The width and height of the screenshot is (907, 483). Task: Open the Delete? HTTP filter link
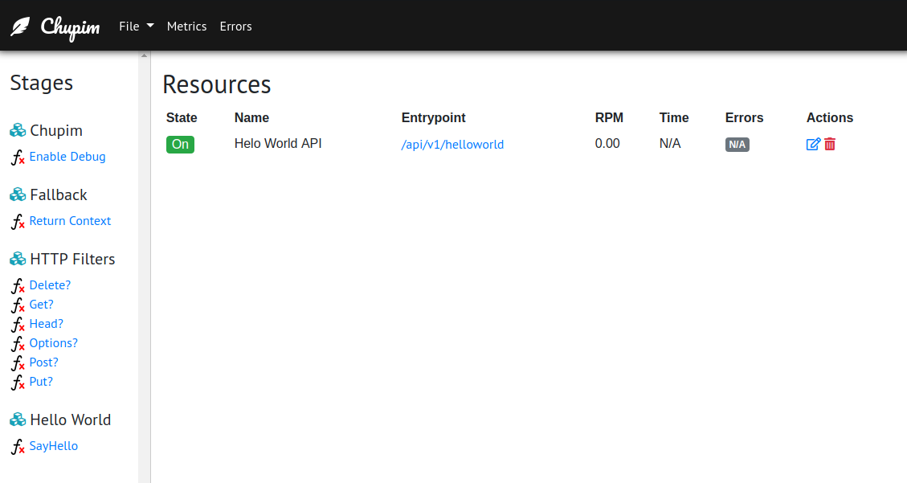coord(50,285)
